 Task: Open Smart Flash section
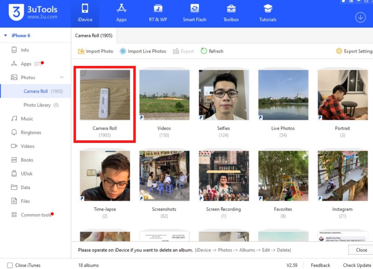(x=195, y=13)
